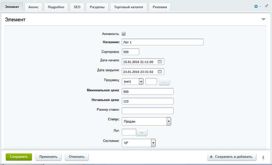Collapse the Элемент section with the arrow

pyautogui.click(x=263, y=20)
